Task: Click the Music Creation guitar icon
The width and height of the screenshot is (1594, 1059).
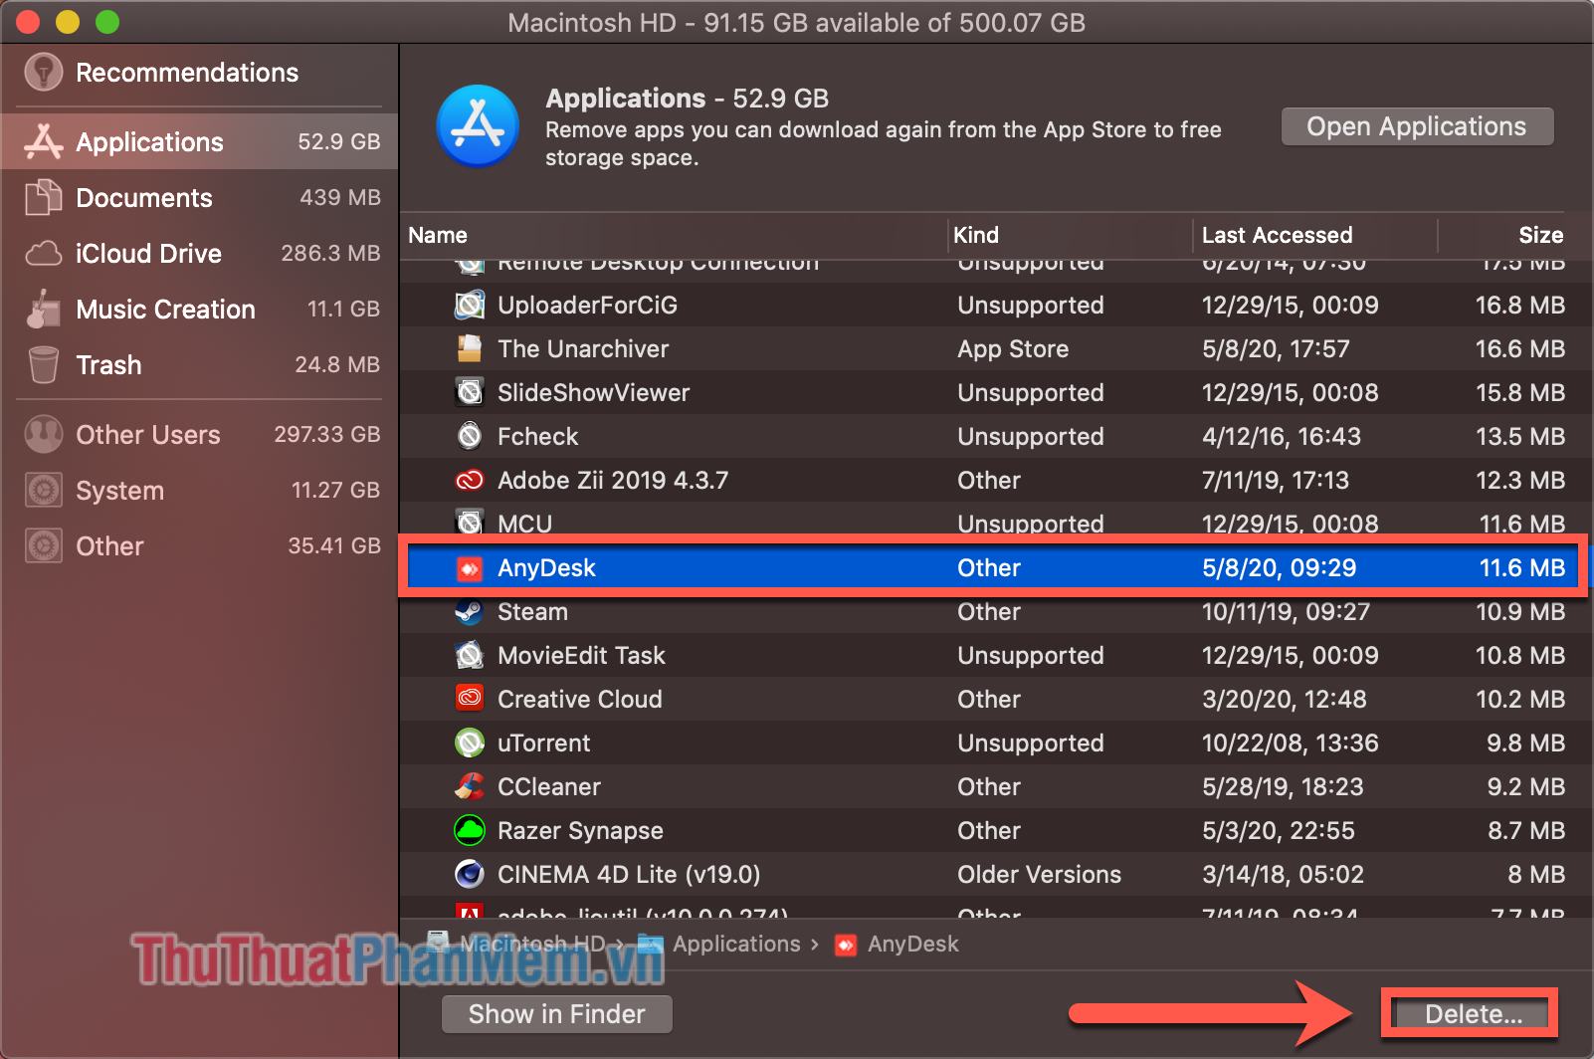Action: [44, 309]
